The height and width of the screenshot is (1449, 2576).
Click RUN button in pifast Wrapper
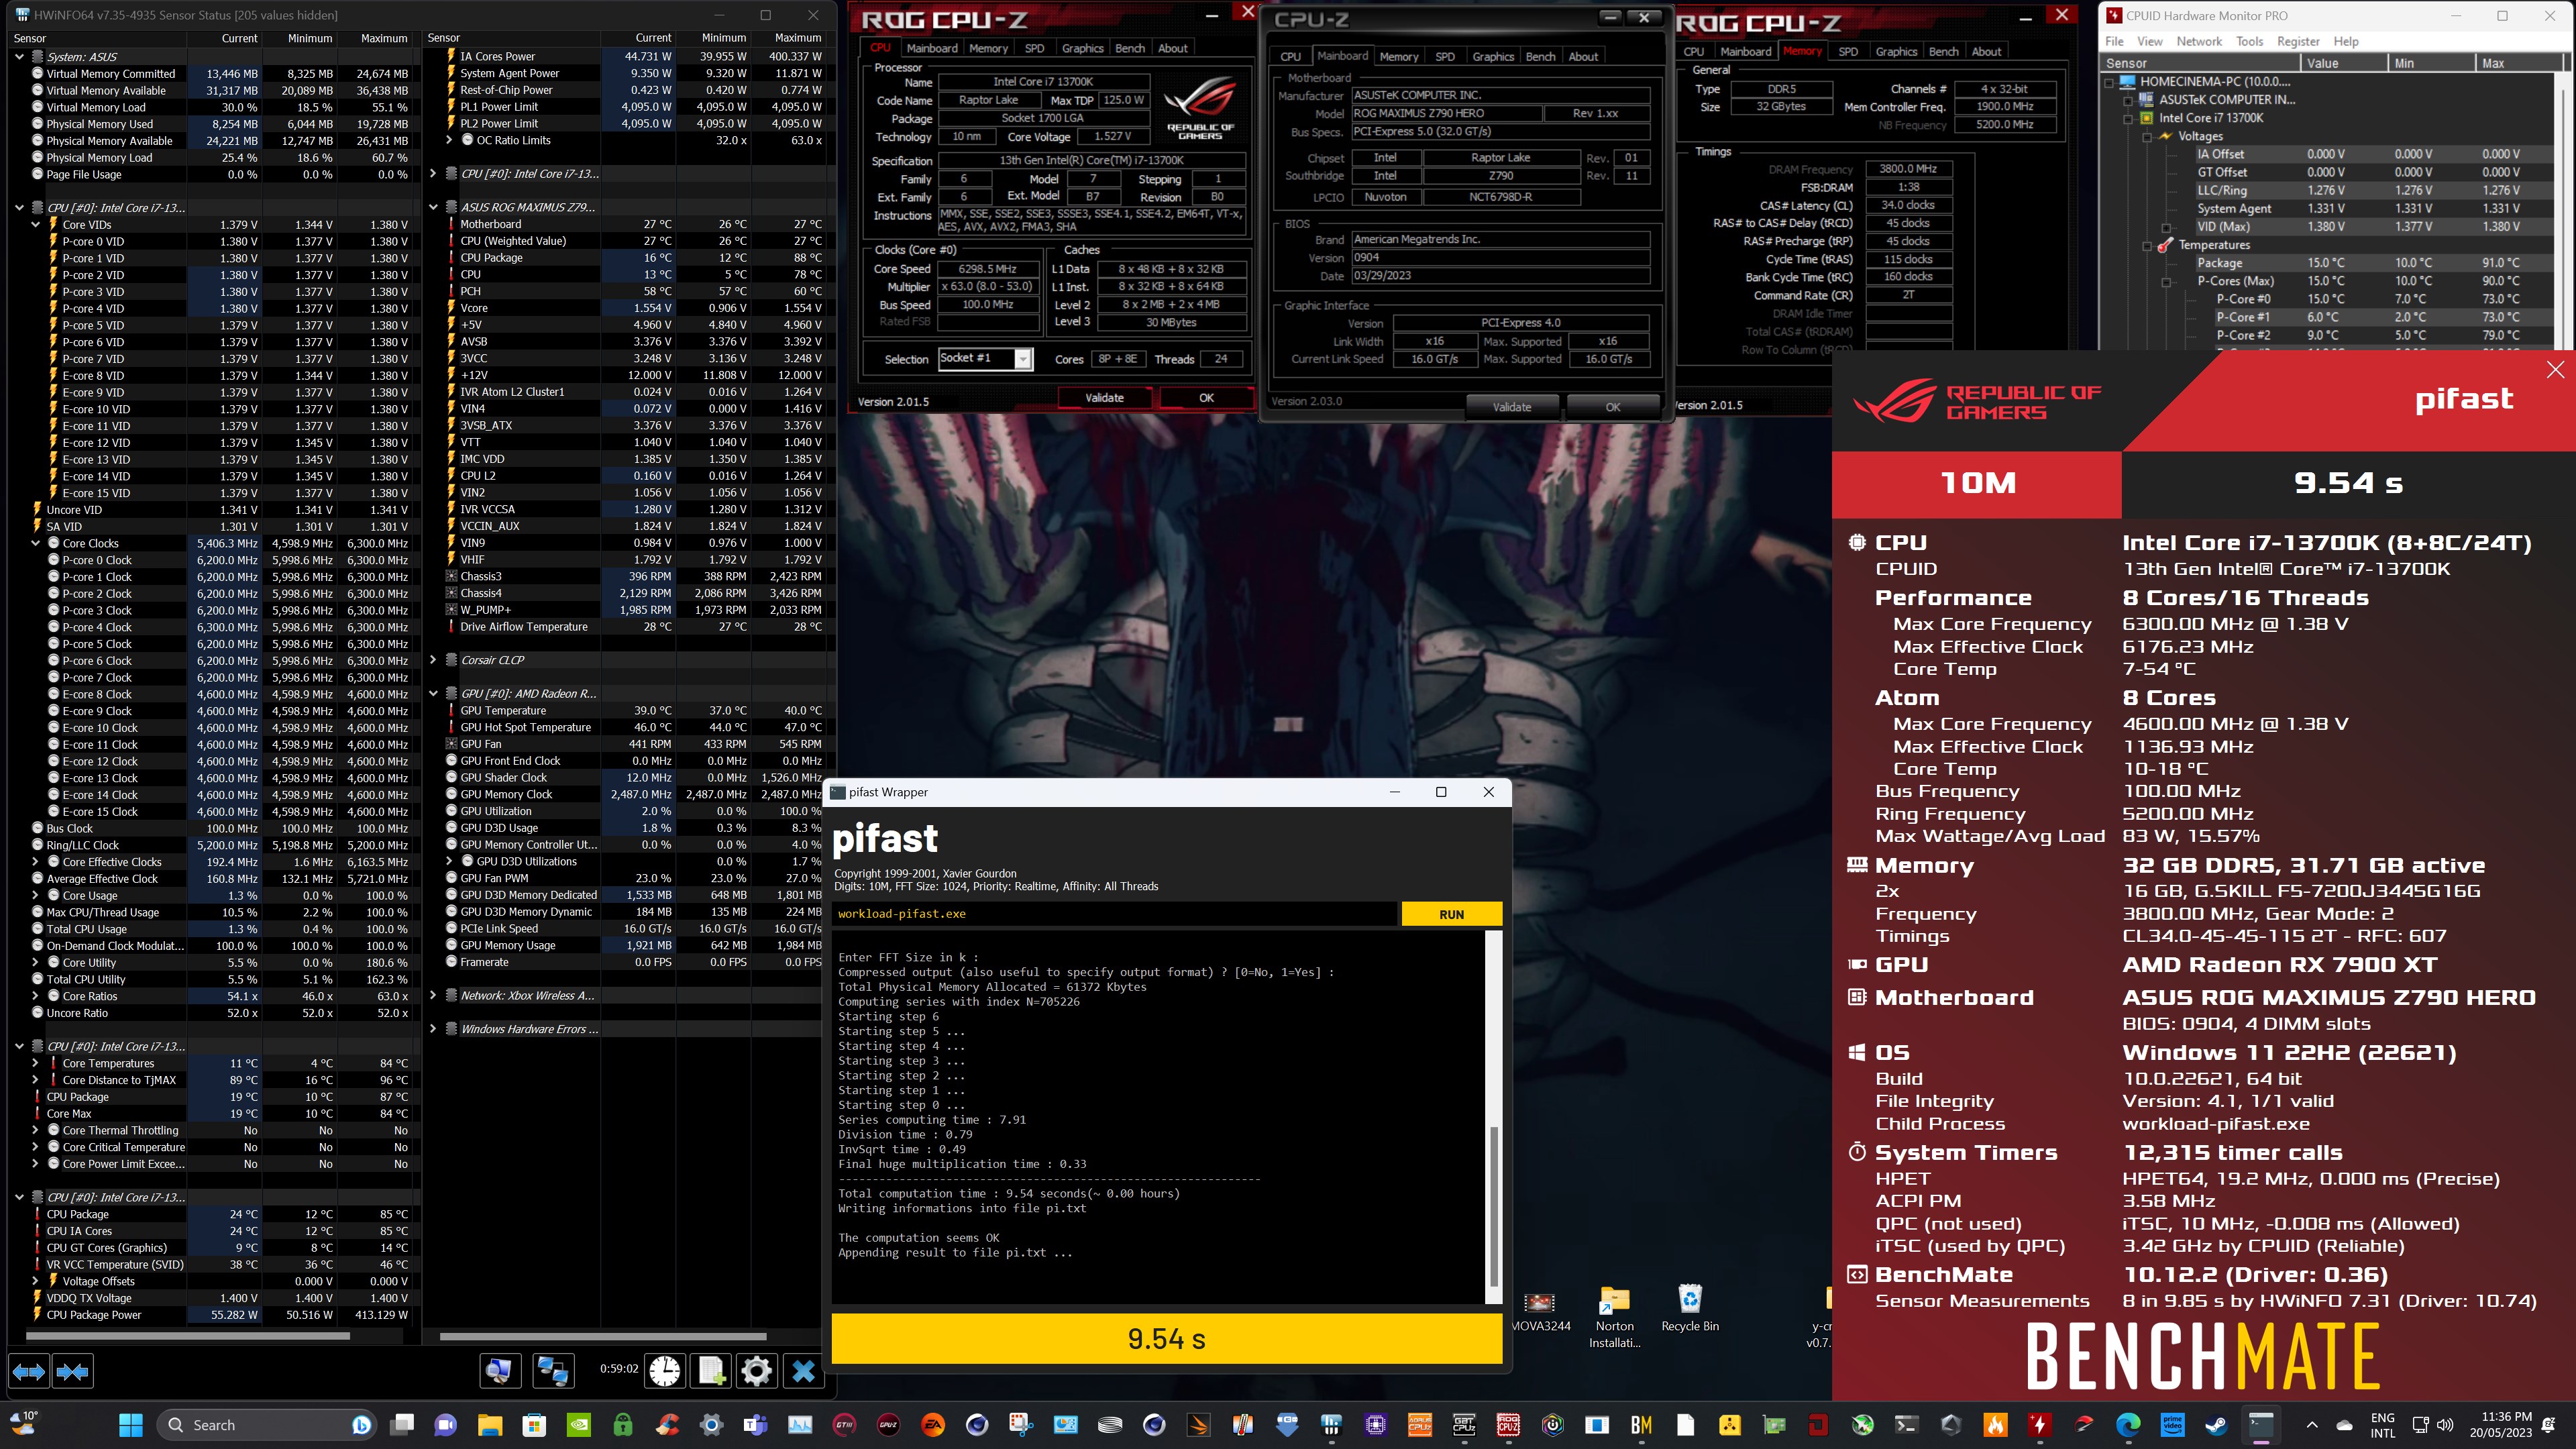pos(1451,914)
